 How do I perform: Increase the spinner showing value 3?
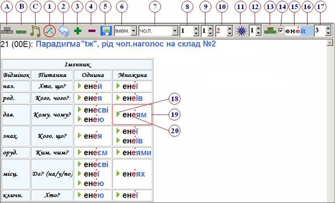(x=328, y=29)
